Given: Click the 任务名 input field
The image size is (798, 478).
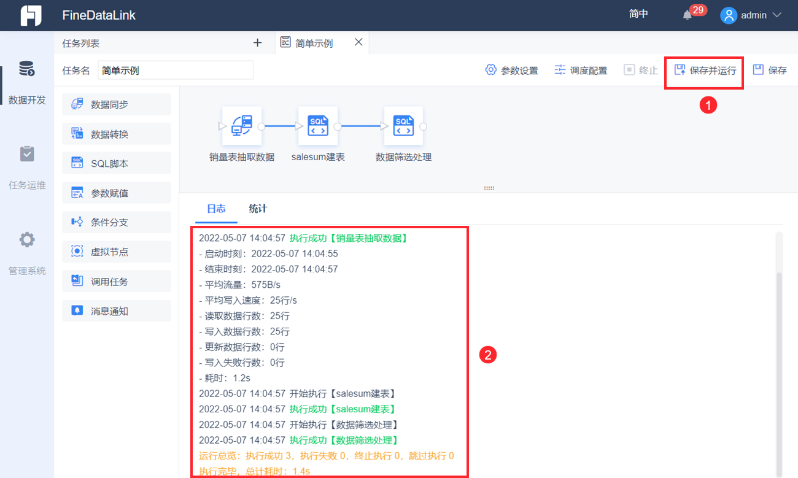Looking at the screenshot, I should click(x=176, y=71).
